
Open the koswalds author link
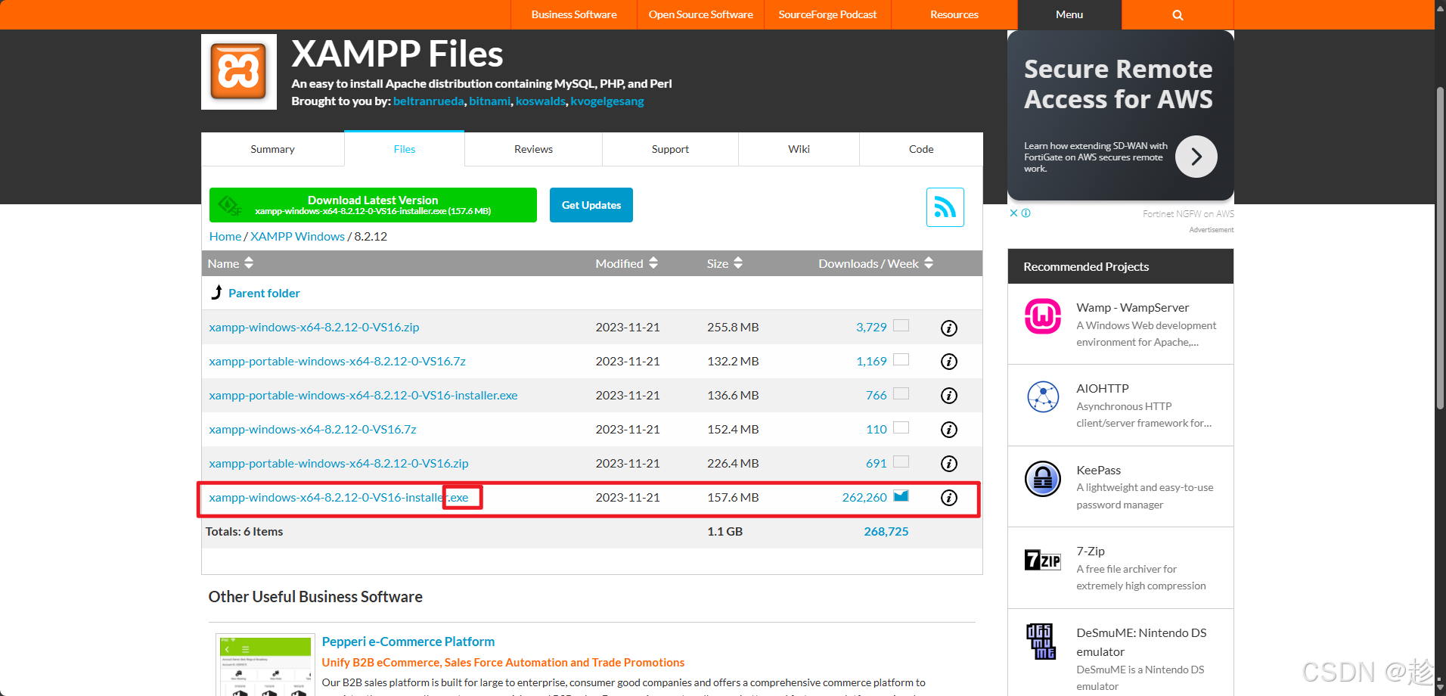tap(540, 101)
